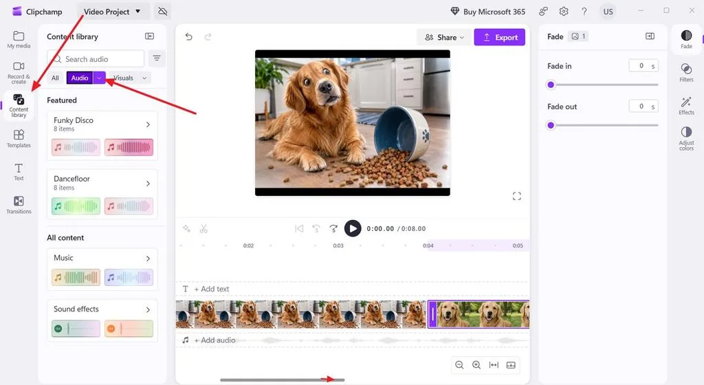The height and width of the screenshot is (385, 704).
Task: Open the Templates sidebar tab
Action: pos(19,139)
